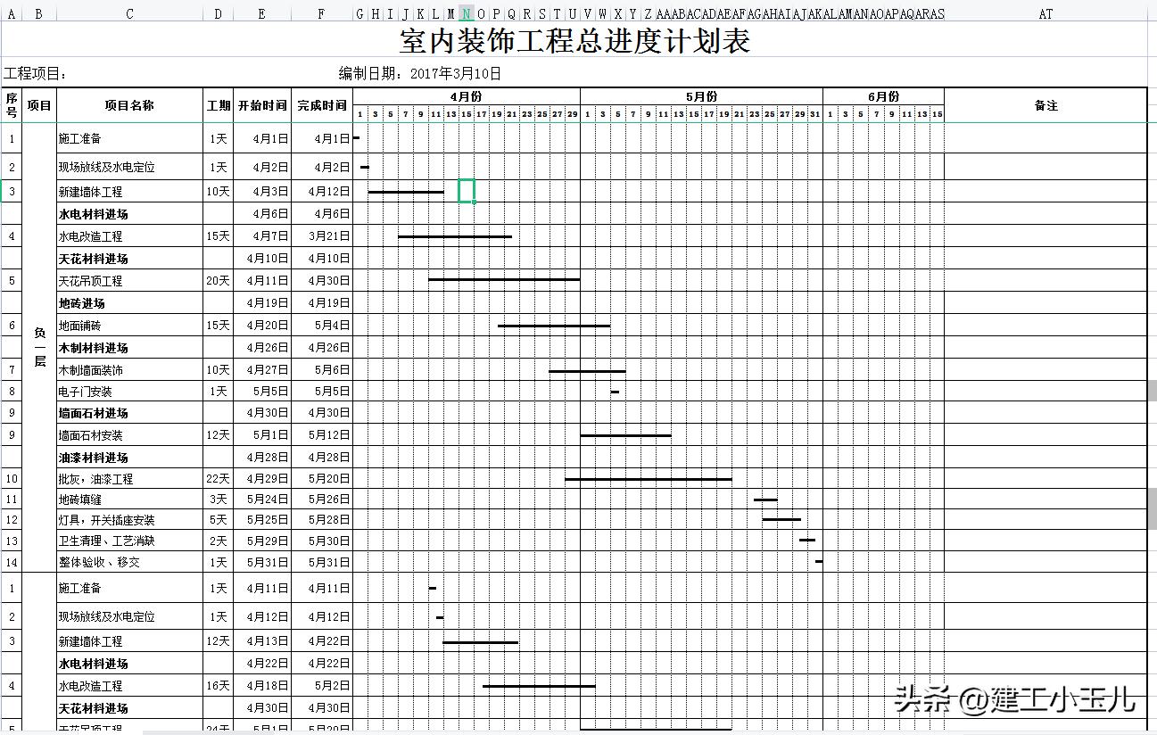
Task: Select the 整体验收、移交 cell
Action: click(x=129, y=562)
